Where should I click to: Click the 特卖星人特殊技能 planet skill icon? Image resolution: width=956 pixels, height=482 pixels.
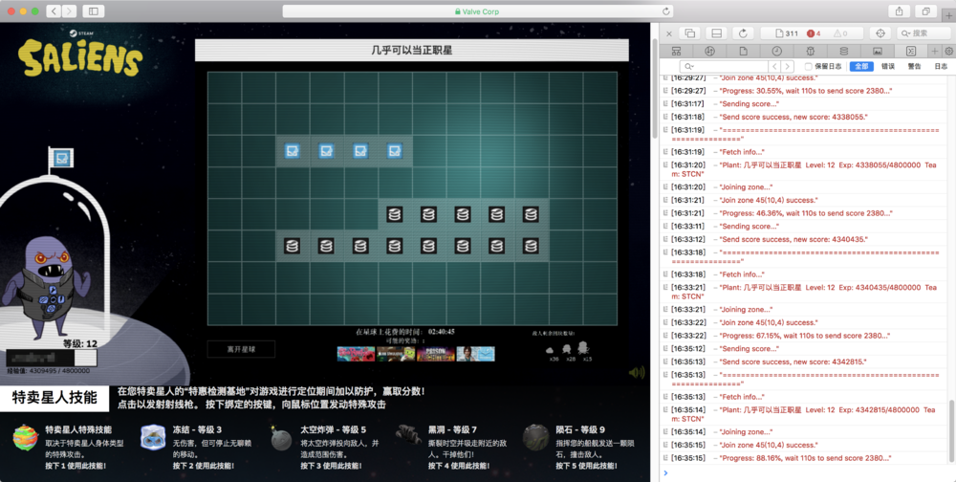click(x=26, y=437)
